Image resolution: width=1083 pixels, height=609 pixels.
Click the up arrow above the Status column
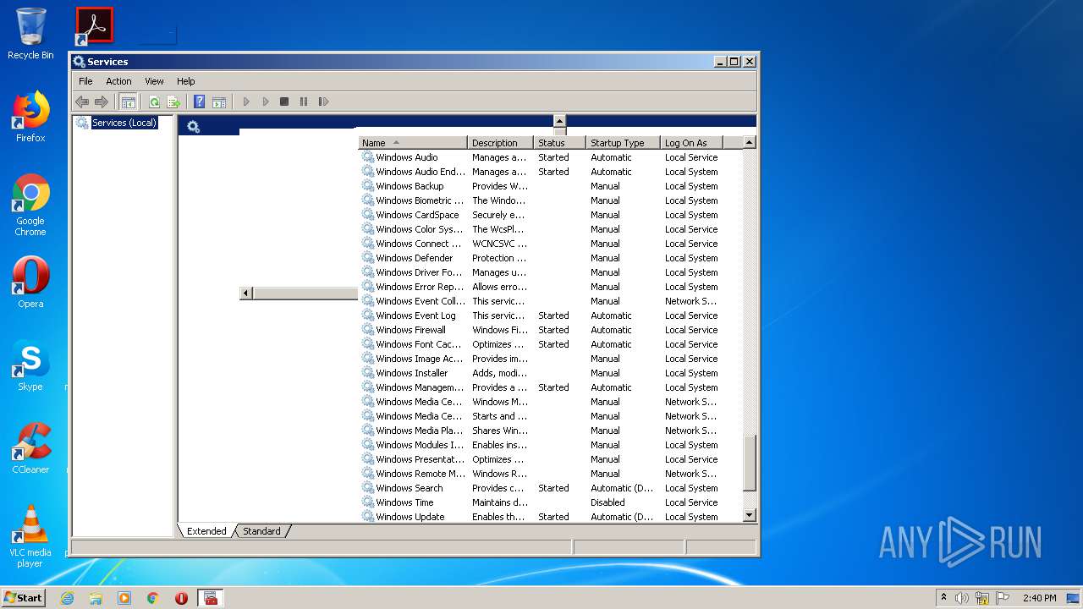(x=559, y=121)
